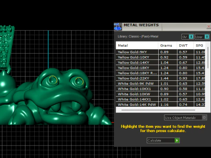Click the 1.01 grams value for 9K PdW
Screen dimensions: 211x158
164,84
